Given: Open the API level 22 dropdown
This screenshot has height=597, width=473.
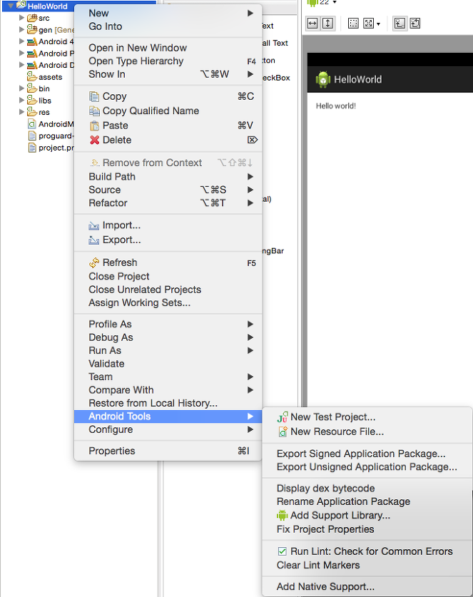Looking at the screenshot, I should 335,2.
